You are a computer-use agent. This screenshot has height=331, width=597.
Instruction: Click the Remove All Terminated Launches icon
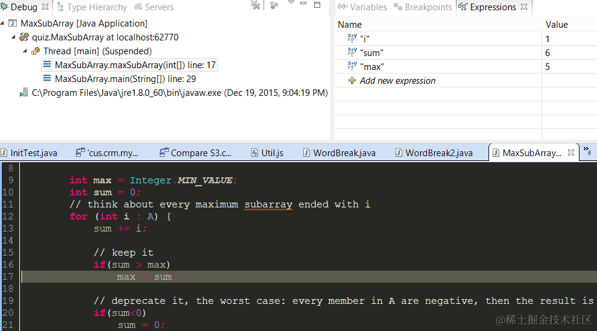click(256, 5)
